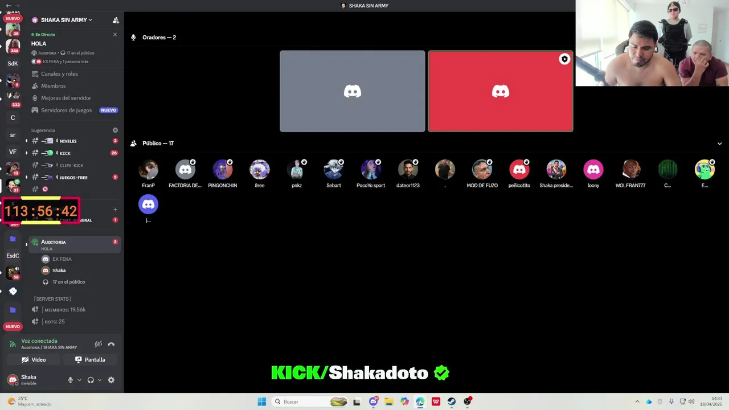
Task: Turn on camera with the Video button
Action: (x=34, y=360)
